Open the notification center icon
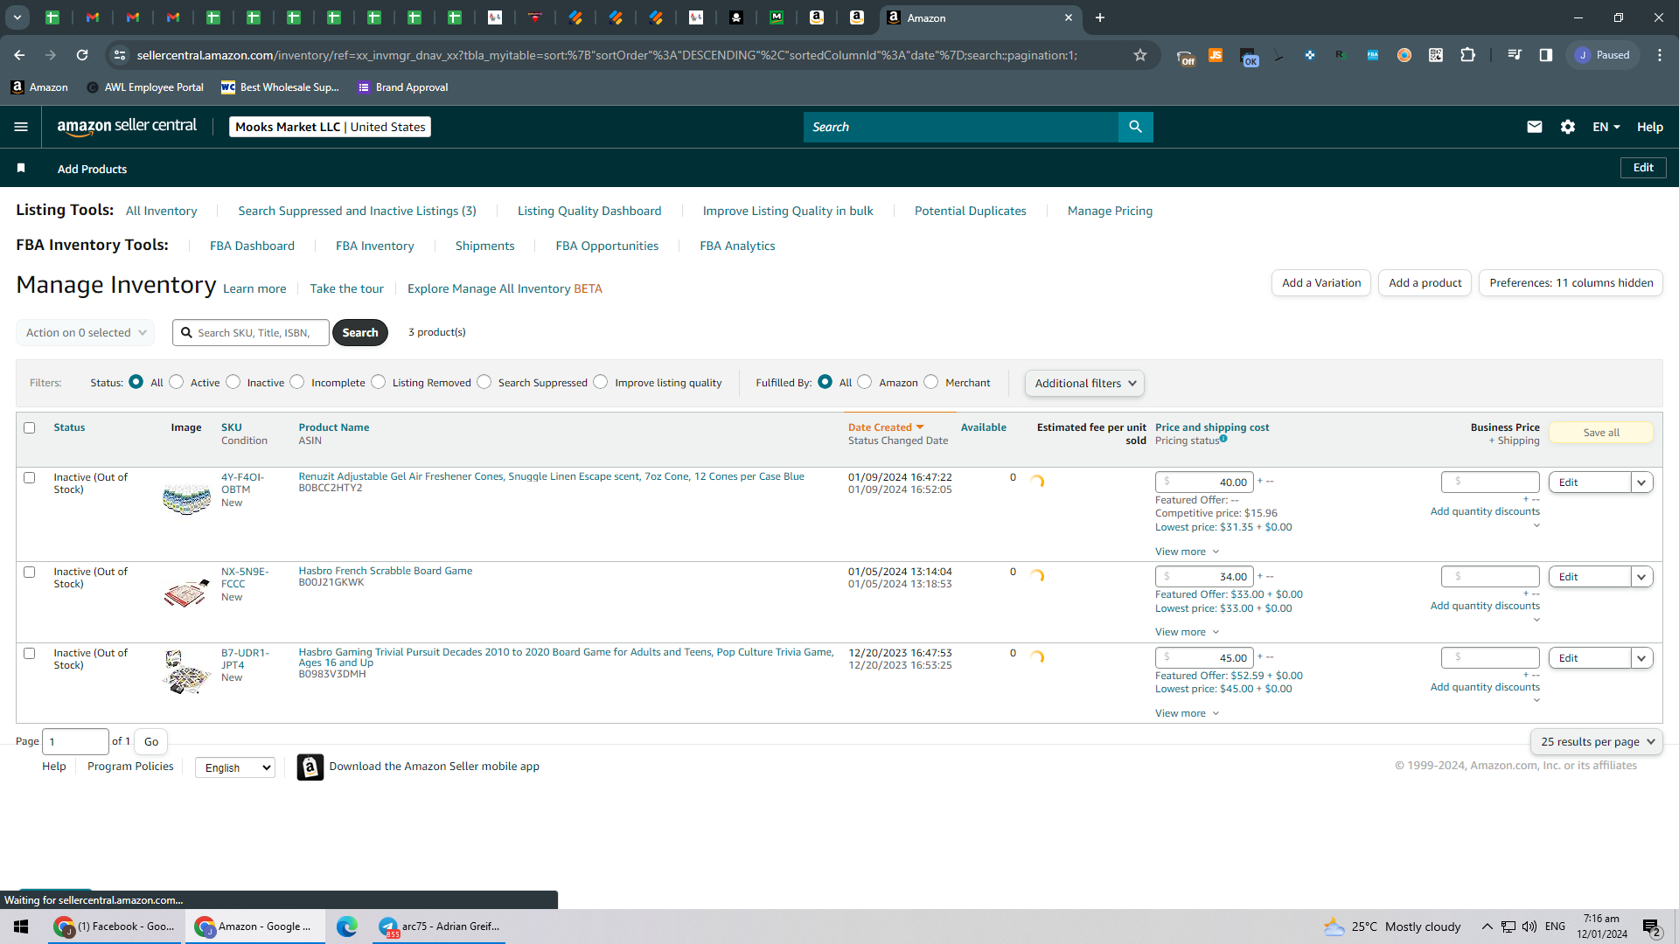1679x944 pixels. pyautogui.click(x=1651, y=927)
